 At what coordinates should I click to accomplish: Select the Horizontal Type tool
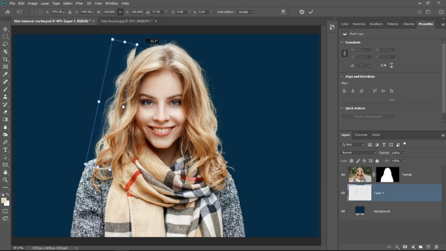pyautogui.click(x=5, y=150)
